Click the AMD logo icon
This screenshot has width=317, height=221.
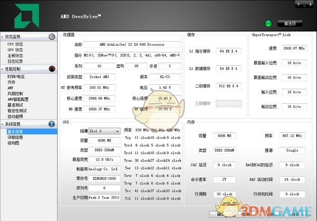point(27,16)
